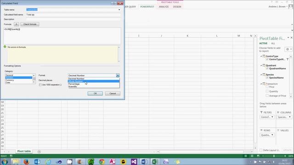Check the Quantity field checkbox
Screen dimensions: 294x165
coord(267,91)
